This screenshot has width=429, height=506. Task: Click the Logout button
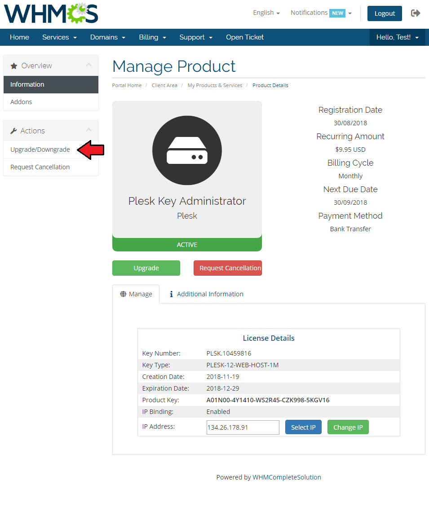385,13
